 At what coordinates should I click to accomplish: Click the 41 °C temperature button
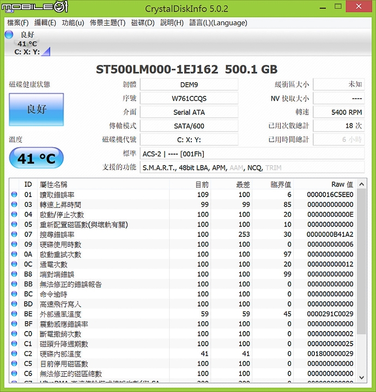pos(37,158)
